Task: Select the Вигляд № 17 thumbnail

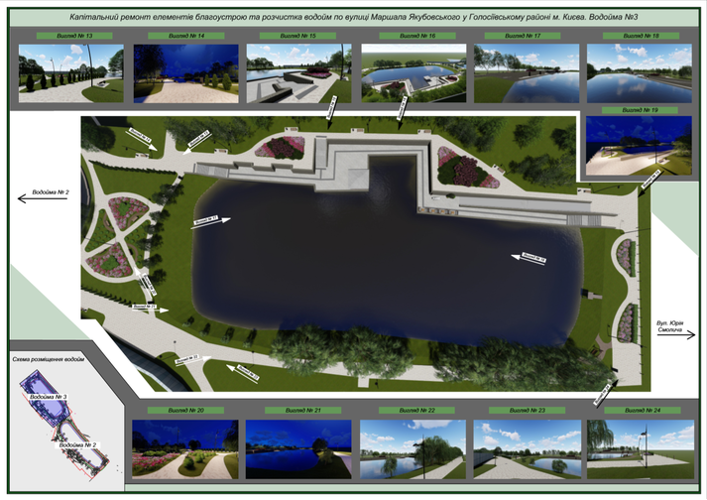Action: pyautogui.click(x=525, y=73)
